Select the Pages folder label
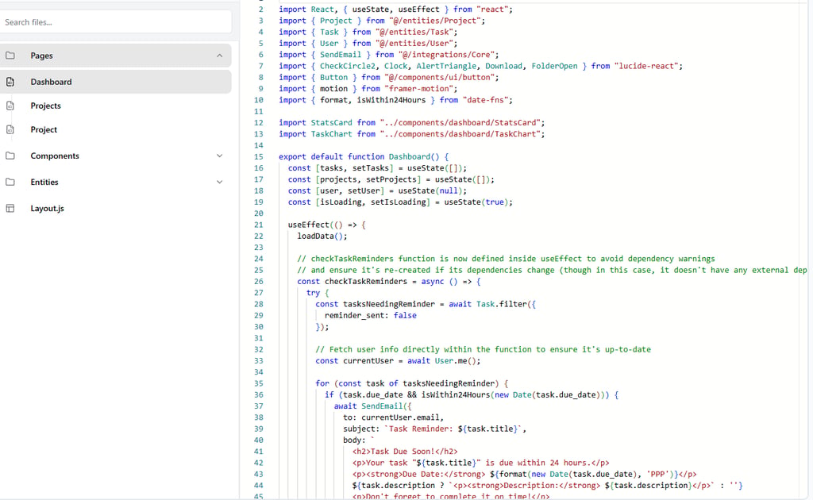813x500 pixels. pos(41,56)
